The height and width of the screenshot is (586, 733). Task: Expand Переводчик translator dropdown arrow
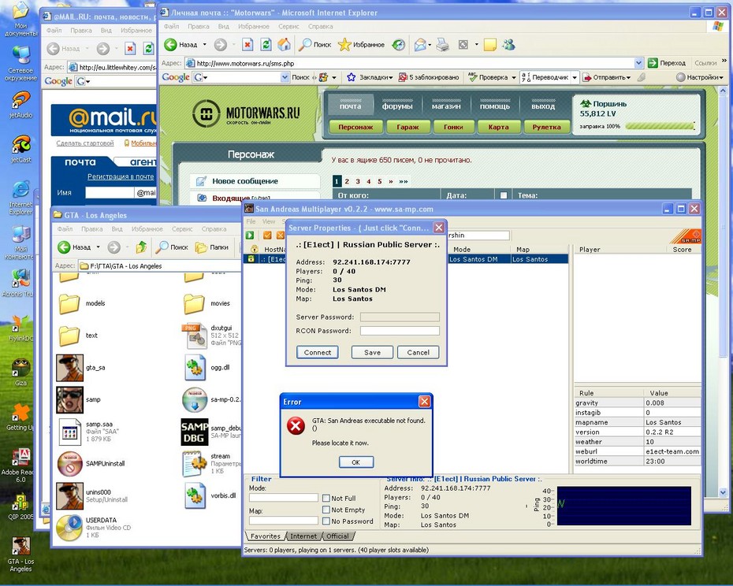click(x=575, y=77)
